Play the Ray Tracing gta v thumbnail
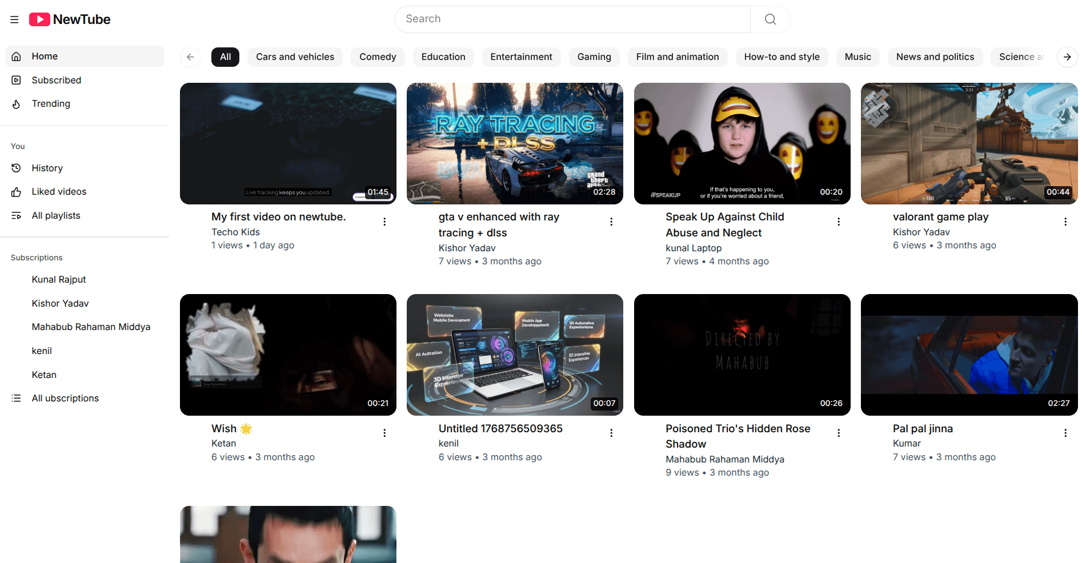1082x563 pixels. coord(515,143)
